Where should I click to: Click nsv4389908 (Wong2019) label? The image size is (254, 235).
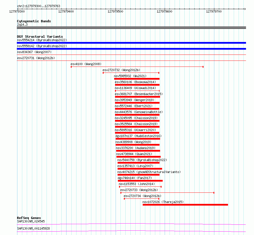(x=133, y=142)
